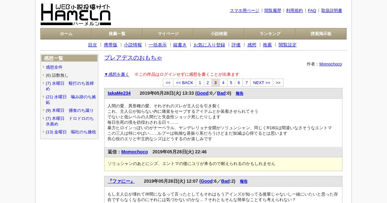Open sidebar item 木曜日 ドロドロのち水責め

point(70,121)
